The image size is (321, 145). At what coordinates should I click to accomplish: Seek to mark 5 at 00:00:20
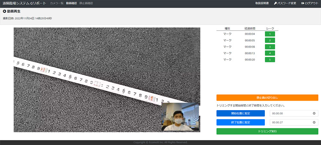coord(270,60)
